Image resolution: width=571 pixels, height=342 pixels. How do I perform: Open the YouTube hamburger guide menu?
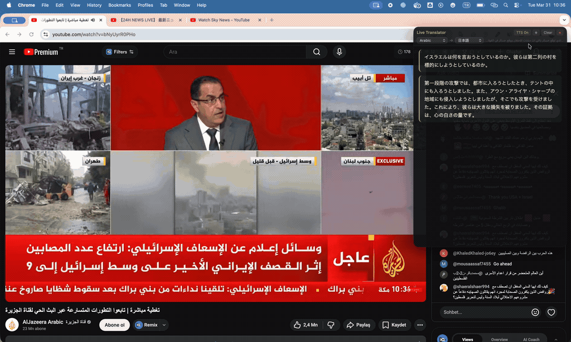click(12, 52)
